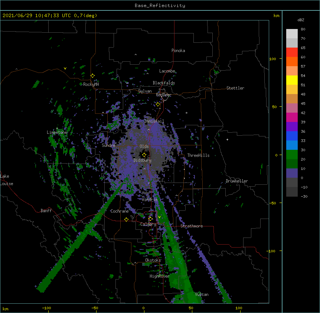Click the -50 tick on right axis
This screenshot has width=320, height=313.
272,203
